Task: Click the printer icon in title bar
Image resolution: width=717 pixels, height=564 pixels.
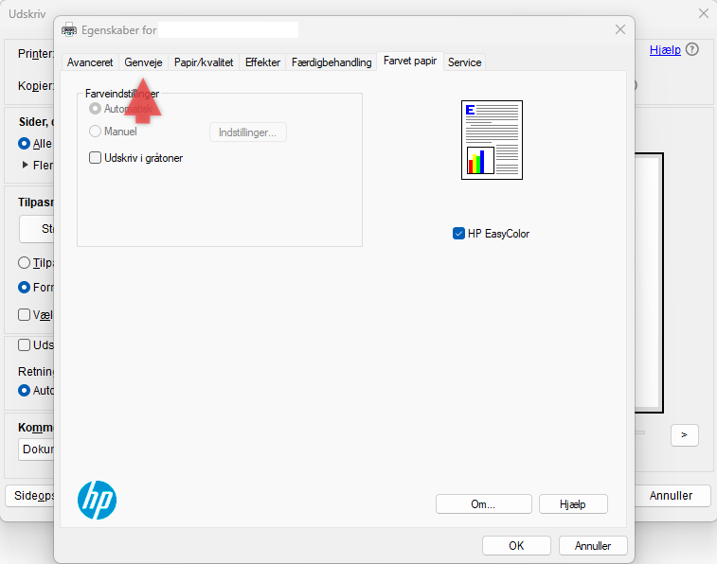Action: point(69,30)
